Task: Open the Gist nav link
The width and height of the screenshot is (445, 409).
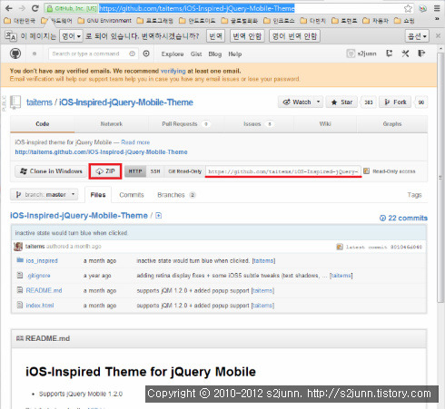Action: (196, 54)
